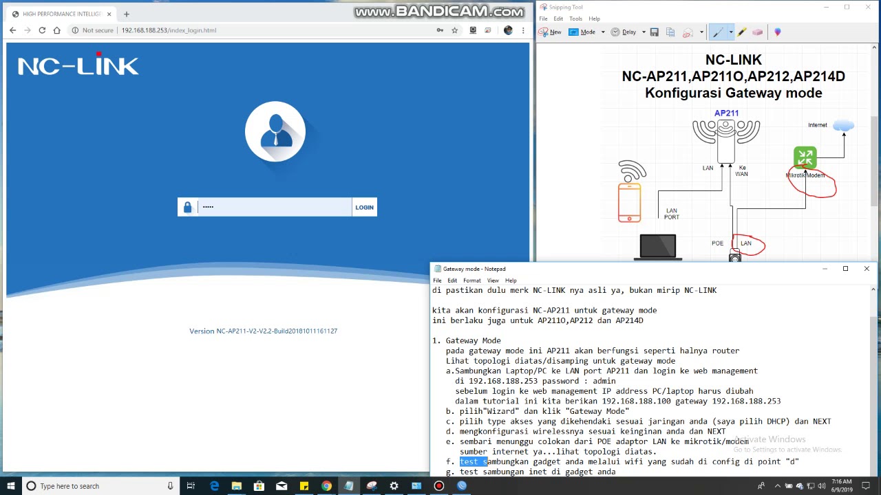
Task: Select the HIGH PERFORMANCE INTELLIGENT browser tab
Action: coord(61,14)
